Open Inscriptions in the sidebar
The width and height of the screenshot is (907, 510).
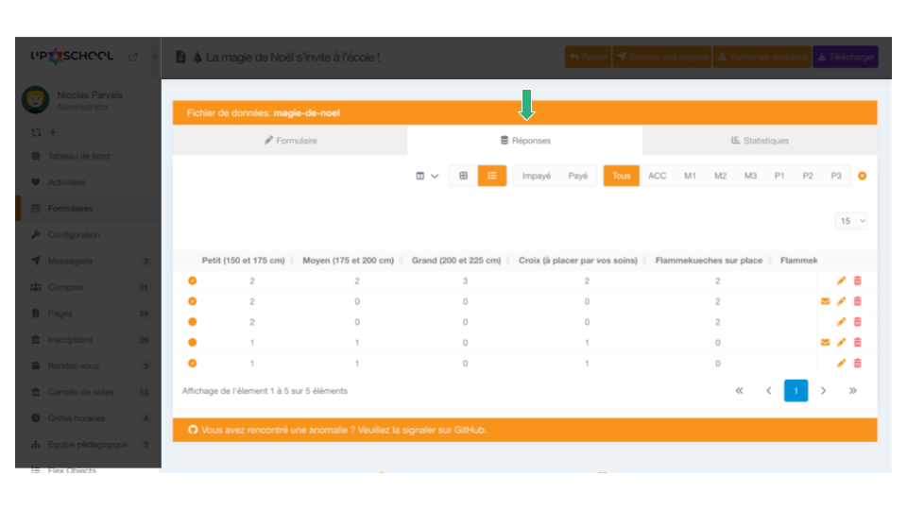click(x=70, y=339)
